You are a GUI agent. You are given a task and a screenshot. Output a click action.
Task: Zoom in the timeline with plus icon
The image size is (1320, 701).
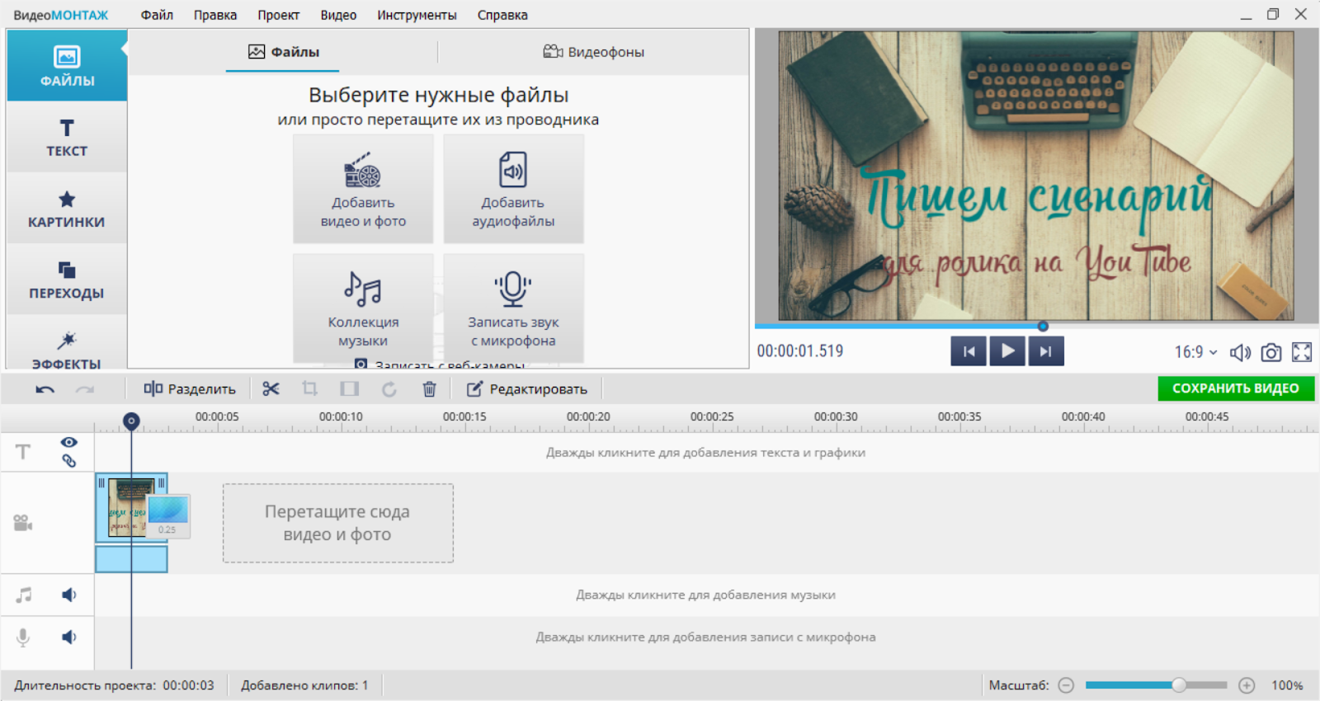click(x=1247, y=685)
